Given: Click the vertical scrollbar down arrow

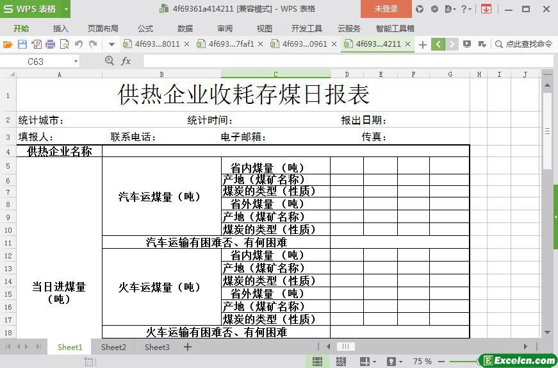Looking at the screenshot, I should coord(547,332).
